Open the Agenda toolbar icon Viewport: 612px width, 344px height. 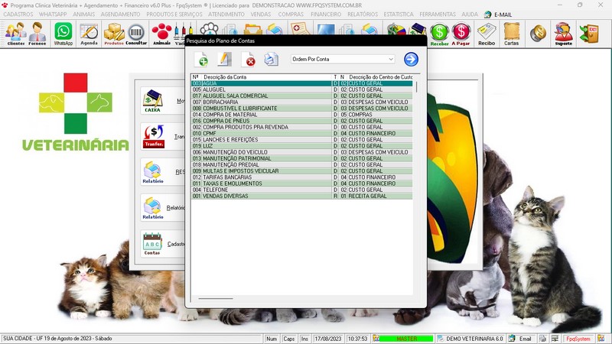[89, 33]
